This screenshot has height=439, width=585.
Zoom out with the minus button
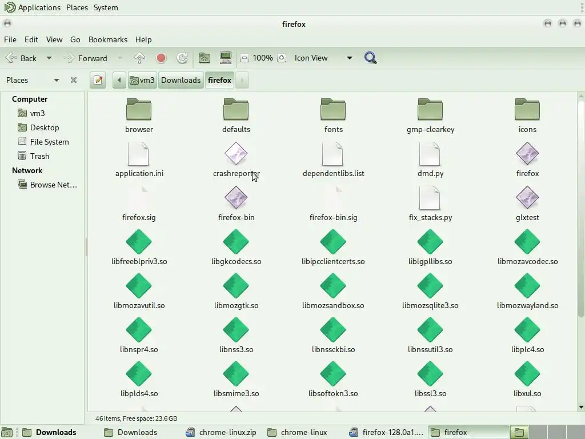coord(245,58)
